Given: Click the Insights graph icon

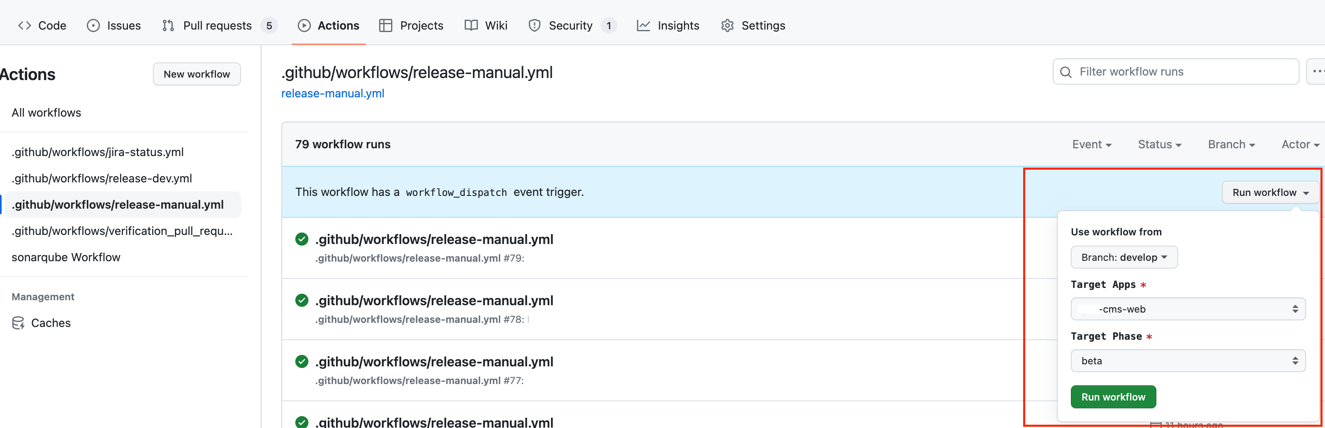Looking at the screenshot, I should coord(643,26).
